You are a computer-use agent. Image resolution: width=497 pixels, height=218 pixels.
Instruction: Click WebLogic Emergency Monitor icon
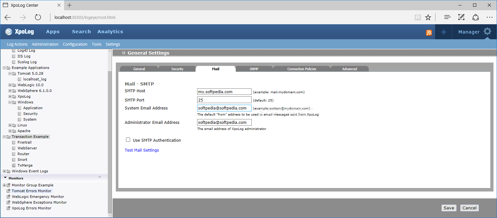point(8,197)
